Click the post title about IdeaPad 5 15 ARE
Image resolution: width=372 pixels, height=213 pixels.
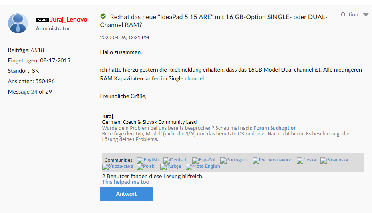(213, 21)
